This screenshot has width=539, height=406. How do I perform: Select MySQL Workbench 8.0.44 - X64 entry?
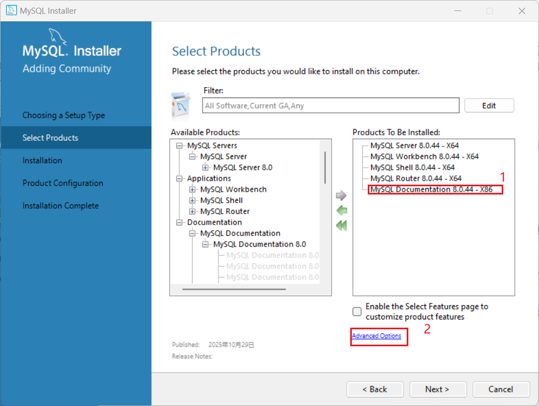pyautogui.click(x=424, y=157)
